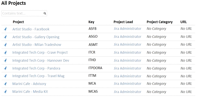The height and width of the screenshot is (97, 197).
Task: Open Integrated Tech Corp - Hannover Dev link
Action: tap(41, 61)
